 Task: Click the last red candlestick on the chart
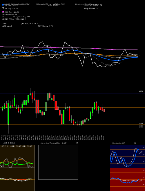point(104,111)
